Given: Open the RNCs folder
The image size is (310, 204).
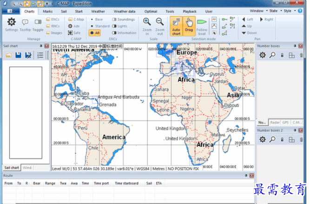Looking at the screenshot, I should pyautogui.click(x=53, y=26).
